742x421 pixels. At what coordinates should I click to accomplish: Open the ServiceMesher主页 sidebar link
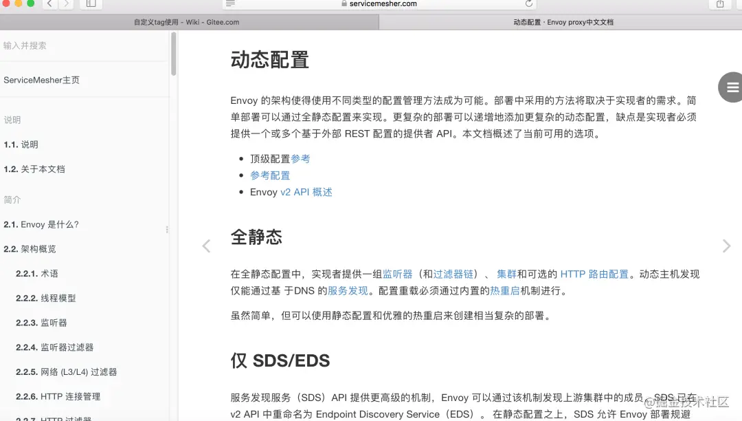[42, 80]
